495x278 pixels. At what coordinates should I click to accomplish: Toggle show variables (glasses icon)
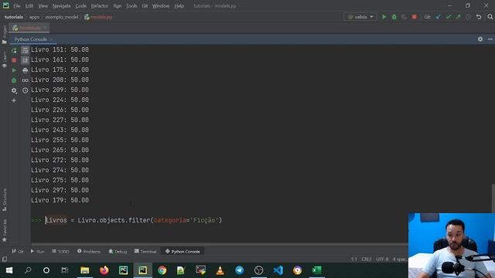[25, 80]
